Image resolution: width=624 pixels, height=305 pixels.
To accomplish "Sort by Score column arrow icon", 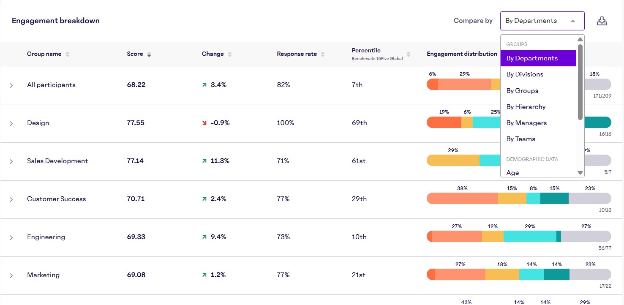I will click(x=149, y=54).
